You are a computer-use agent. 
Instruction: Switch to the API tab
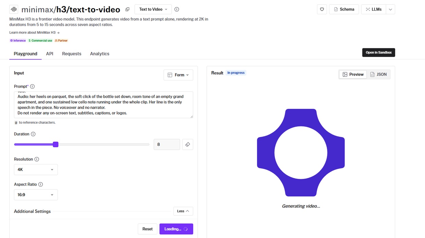(50, 54)
